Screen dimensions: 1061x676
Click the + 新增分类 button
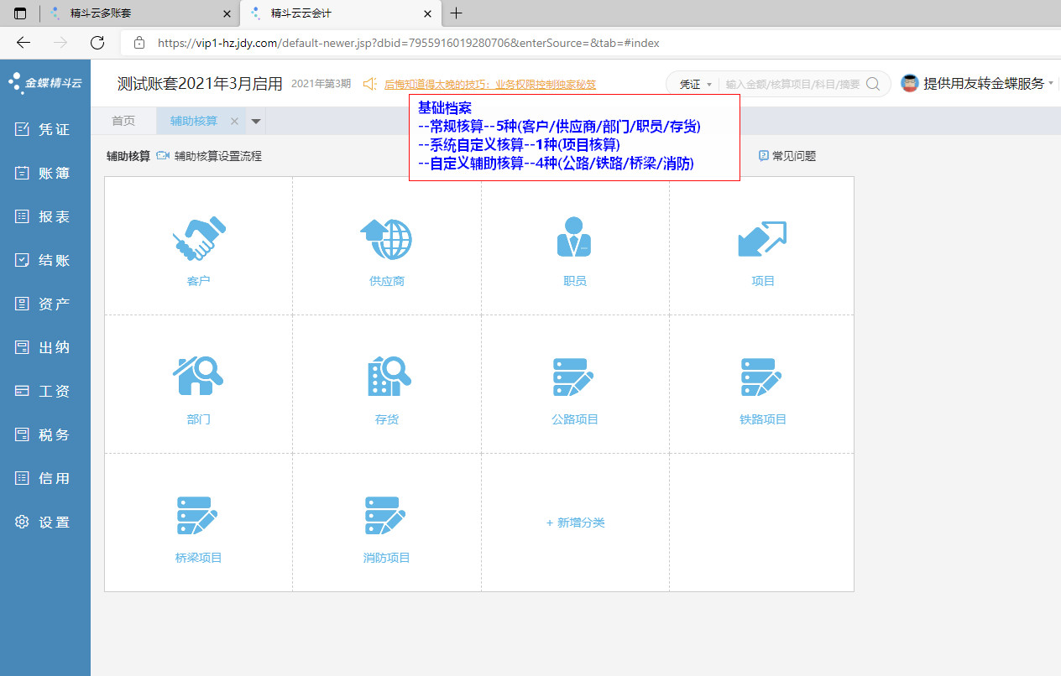click(575, 523)
